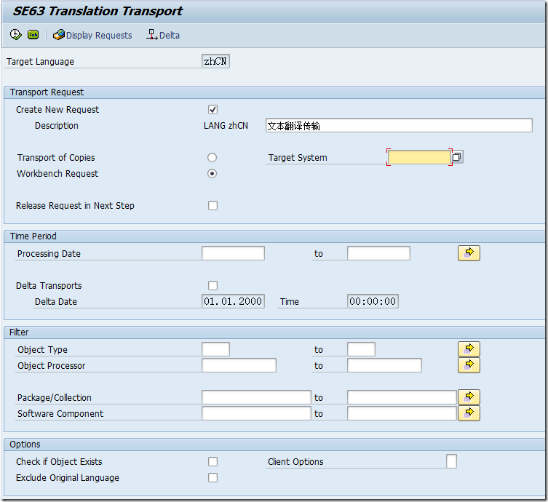
Task: Open multiple selection for Object Processor
Action: click(x=469, y=365)
